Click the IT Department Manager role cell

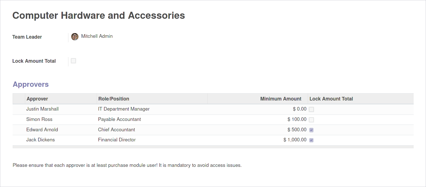coord(124,109)
